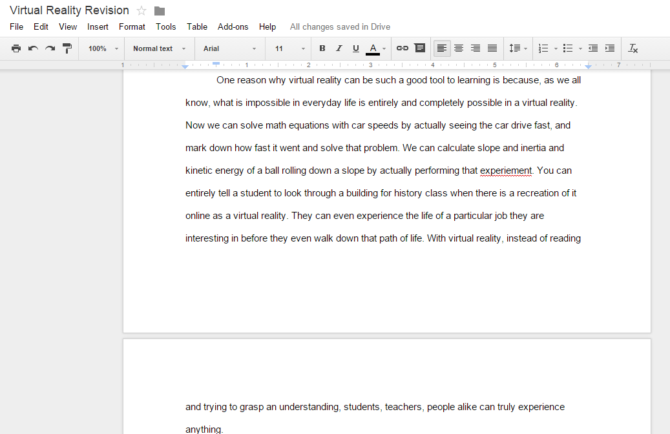Click the word "anything." on page two
The height and width of the screenshot is (434, 670).
click(x=204, y=429)
